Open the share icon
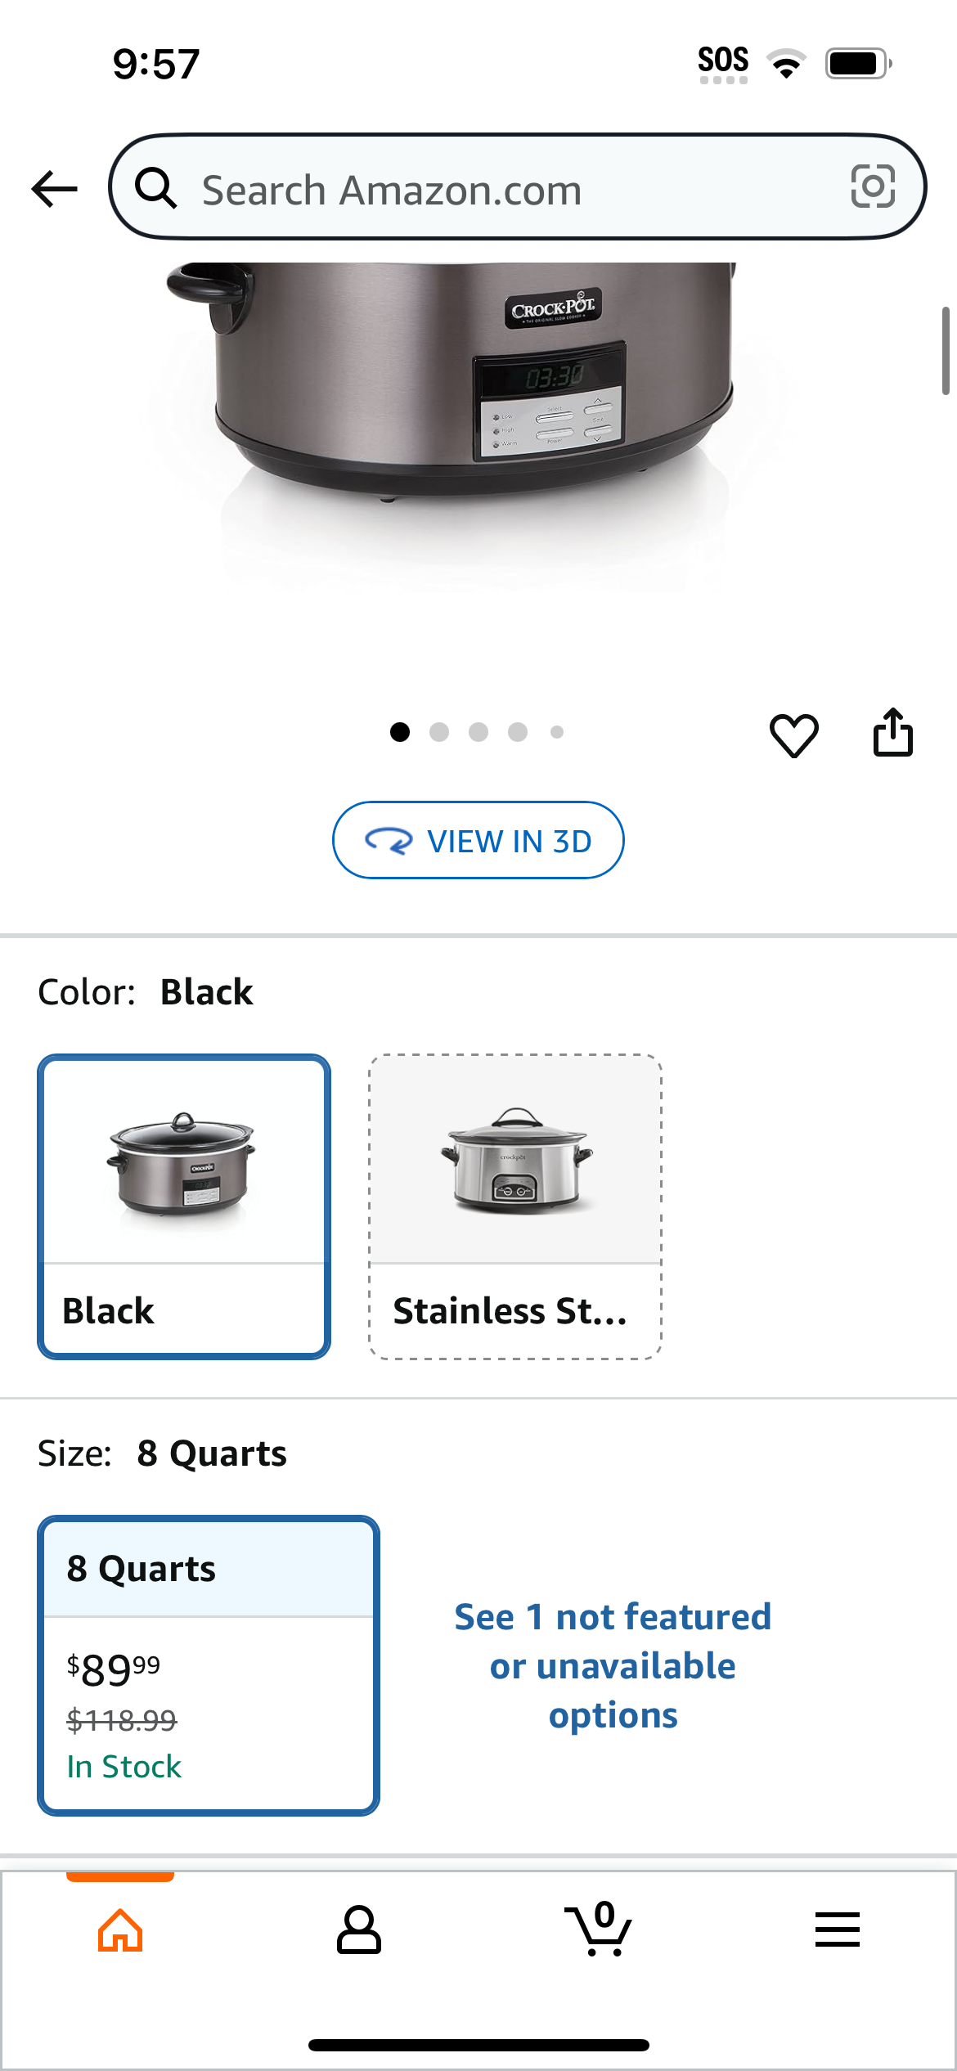 coord(892,732)
